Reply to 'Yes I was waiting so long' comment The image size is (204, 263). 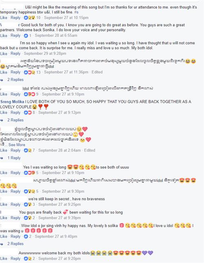coord(16,173)
